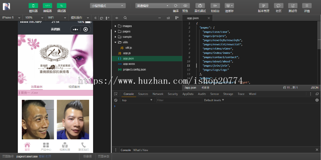Click the 真机调试 remote debug icon

200,6
